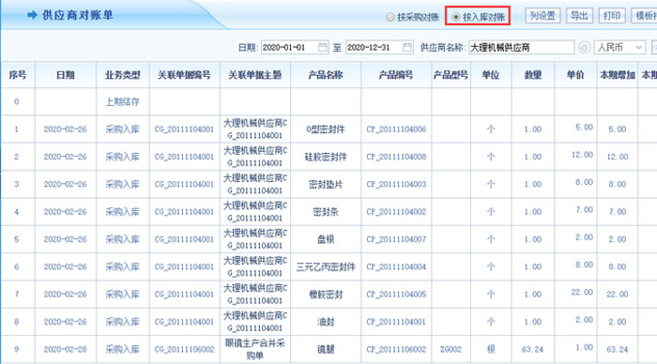Click the blue arrow icon before 供应商对账单
This screenshot has width=657, height=364.
tap(32, 15)
